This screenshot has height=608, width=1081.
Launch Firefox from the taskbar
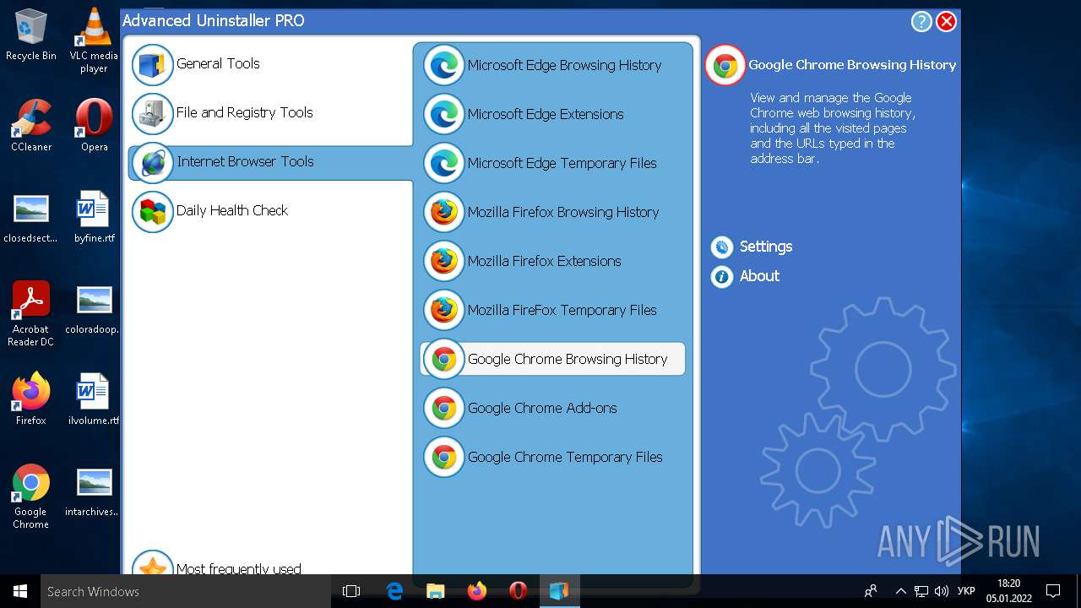(477, 591)
